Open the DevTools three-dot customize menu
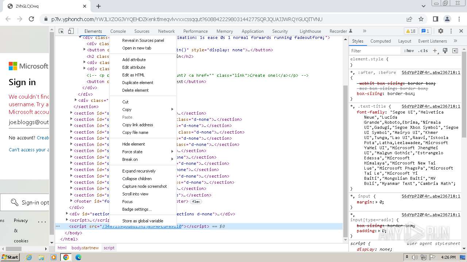The width and height of the screenshot is (467, 262). 451,31
